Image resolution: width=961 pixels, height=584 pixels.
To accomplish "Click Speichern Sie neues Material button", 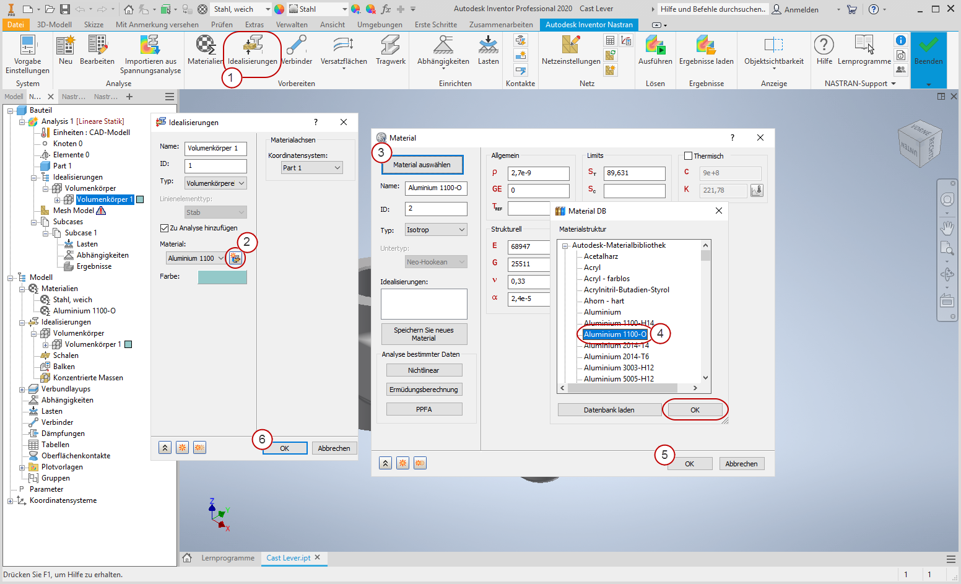I will pyautogui.click(x=424, y=334).
